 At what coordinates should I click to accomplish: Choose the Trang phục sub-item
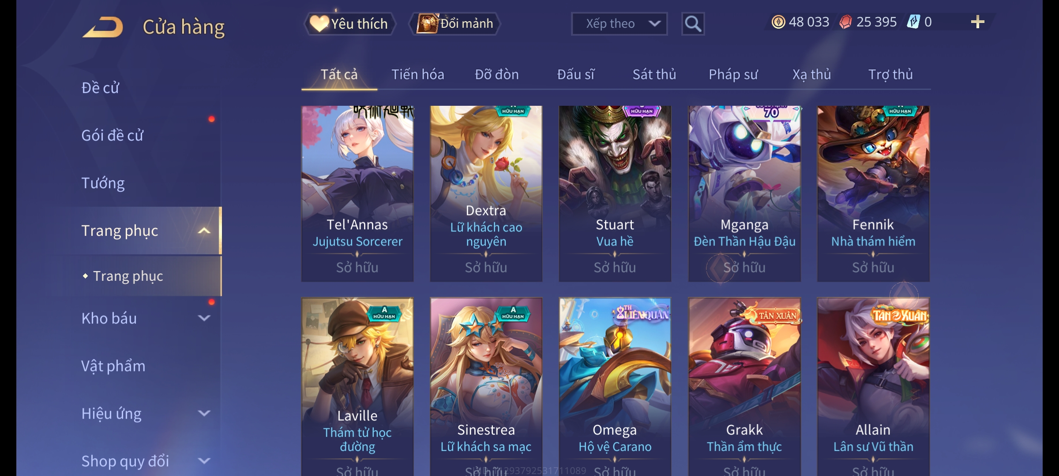point(128,276)
